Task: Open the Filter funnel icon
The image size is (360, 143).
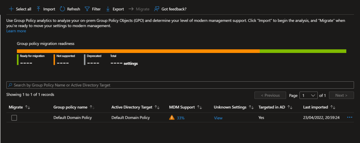Action: [87, 9]
